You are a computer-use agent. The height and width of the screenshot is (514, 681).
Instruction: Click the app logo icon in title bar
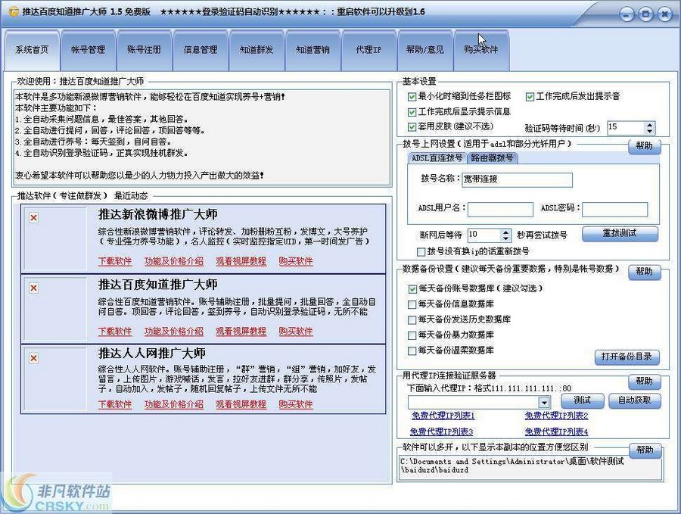tap(14, 11)
